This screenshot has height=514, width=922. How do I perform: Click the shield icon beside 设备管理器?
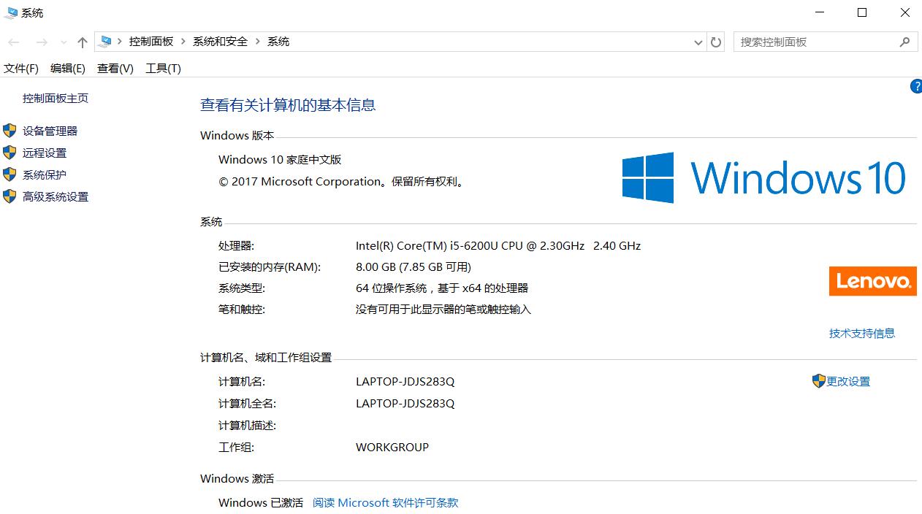(x=9, y=131)
